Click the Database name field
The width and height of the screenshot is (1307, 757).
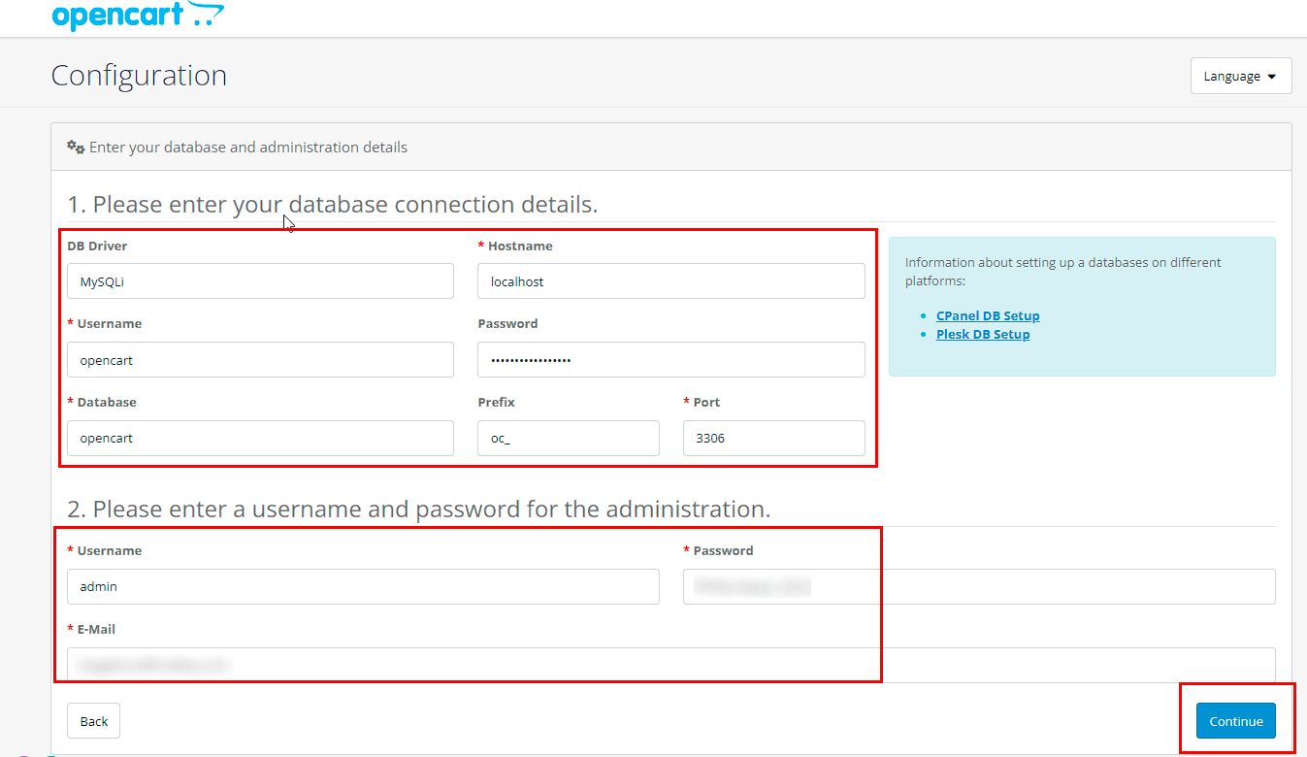(x=260, y=438)
